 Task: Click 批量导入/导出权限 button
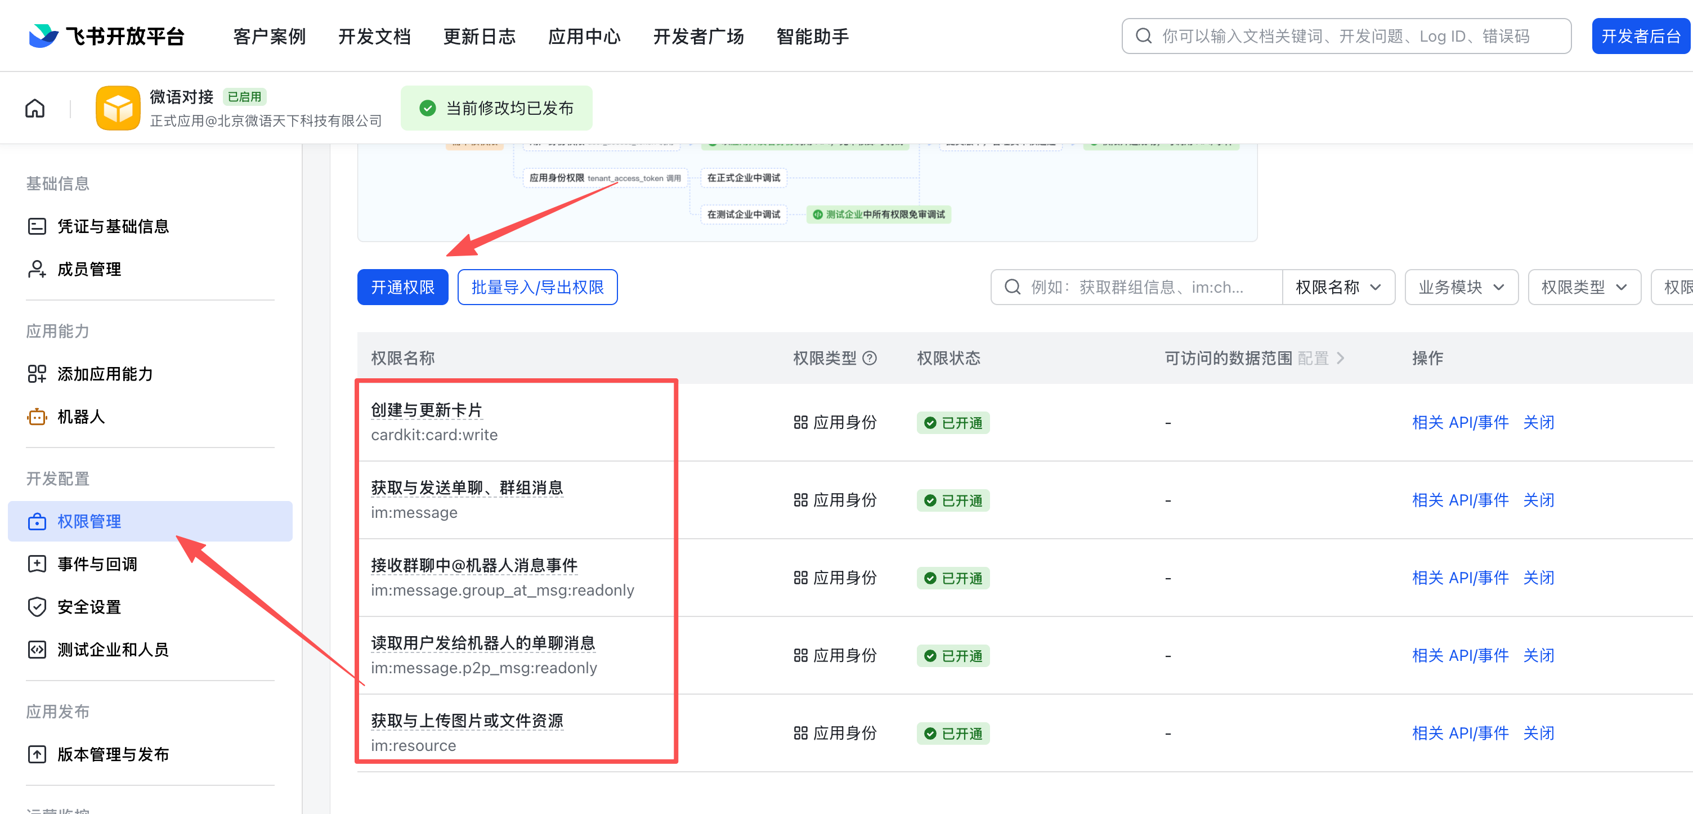tap(537, 287)
